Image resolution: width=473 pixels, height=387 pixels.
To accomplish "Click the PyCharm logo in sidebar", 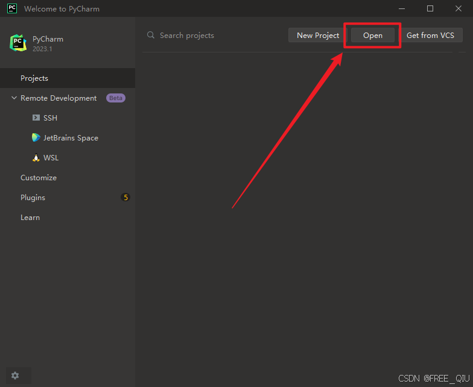I will 18,43.
